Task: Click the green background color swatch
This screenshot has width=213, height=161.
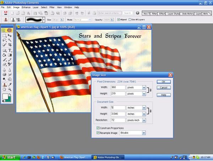Action: pyautogui.click(x=9, y=99)
